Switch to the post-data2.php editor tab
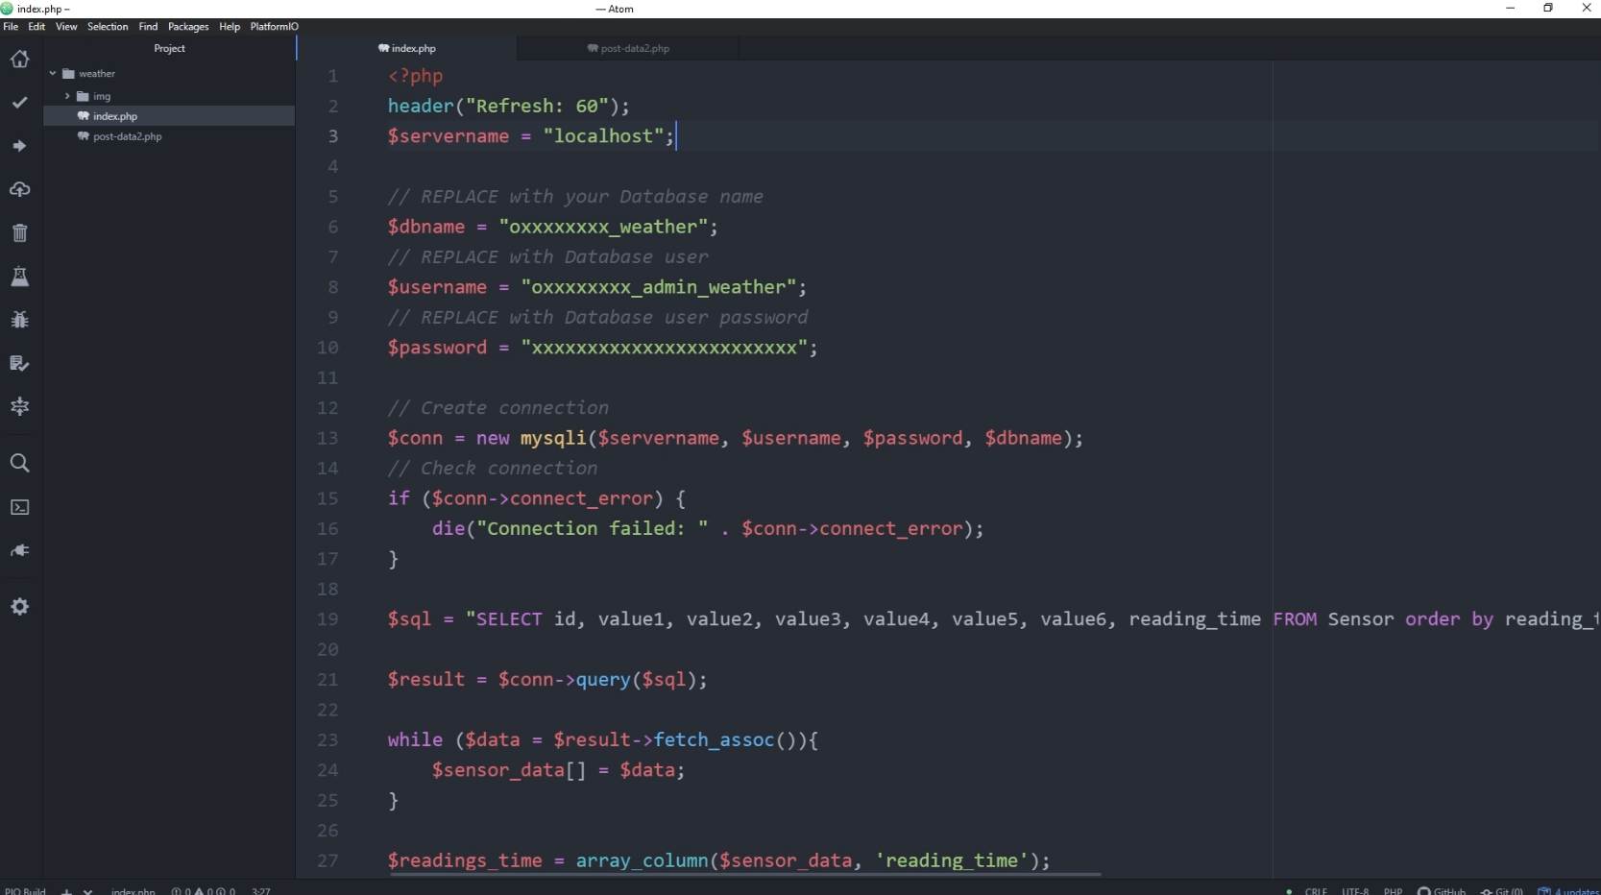 [629, 48]
